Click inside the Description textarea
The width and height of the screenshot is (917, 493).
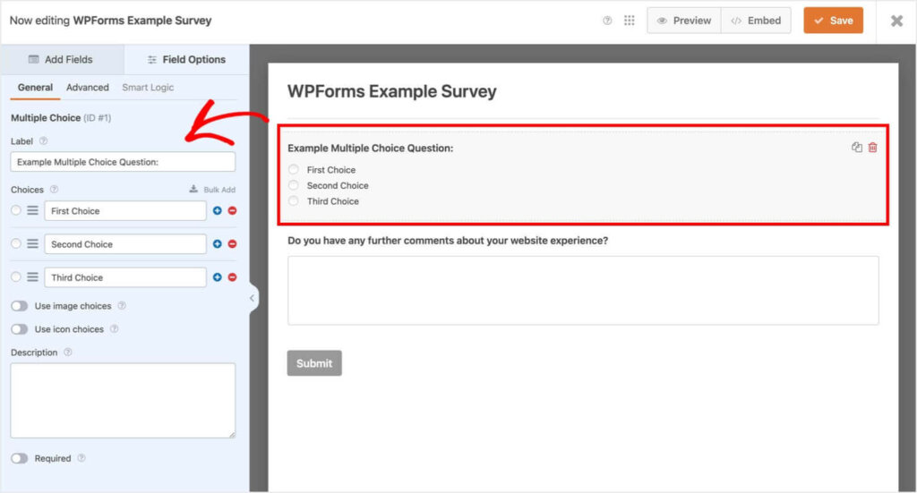click(x=123, y=401)
